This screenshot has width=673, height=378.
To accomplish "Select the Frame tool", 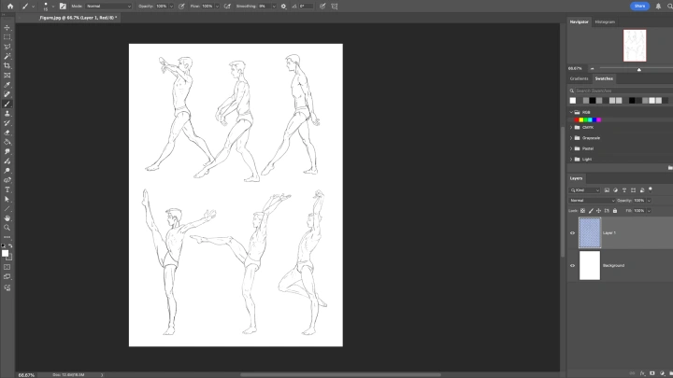I will [7, 76].
